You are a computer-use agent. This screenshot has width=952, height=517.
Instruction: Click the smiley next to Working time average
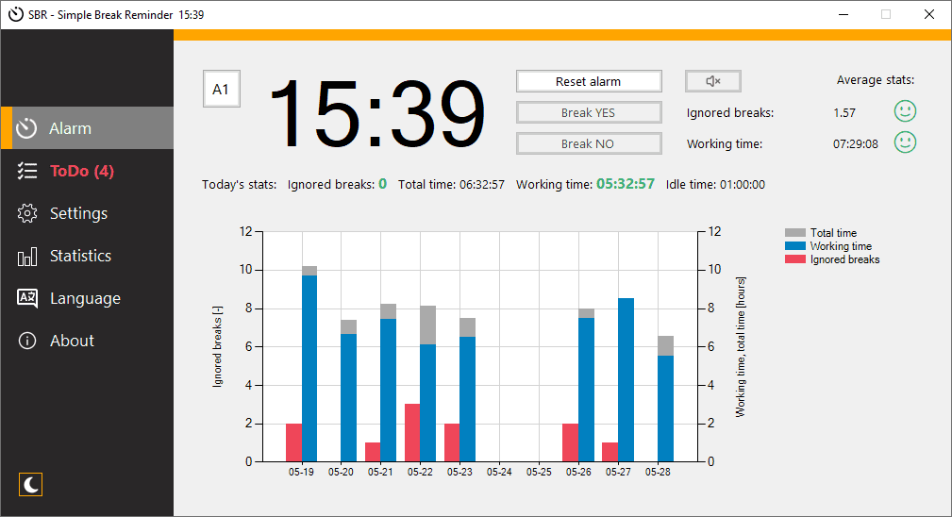[x=905, y=142]
